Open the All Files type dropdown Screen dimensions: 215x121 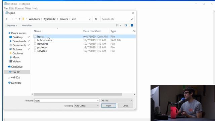(117, 100)
